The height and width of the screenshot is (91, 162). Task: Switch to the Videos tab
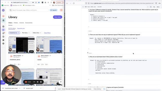10,23
